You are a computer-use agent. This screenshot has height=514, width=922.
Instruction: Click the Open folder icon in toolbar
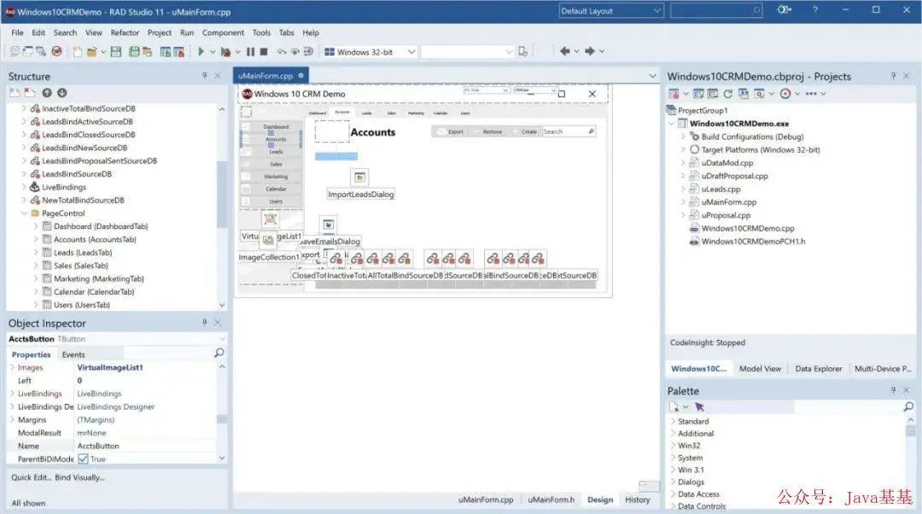tap(91, 52)
